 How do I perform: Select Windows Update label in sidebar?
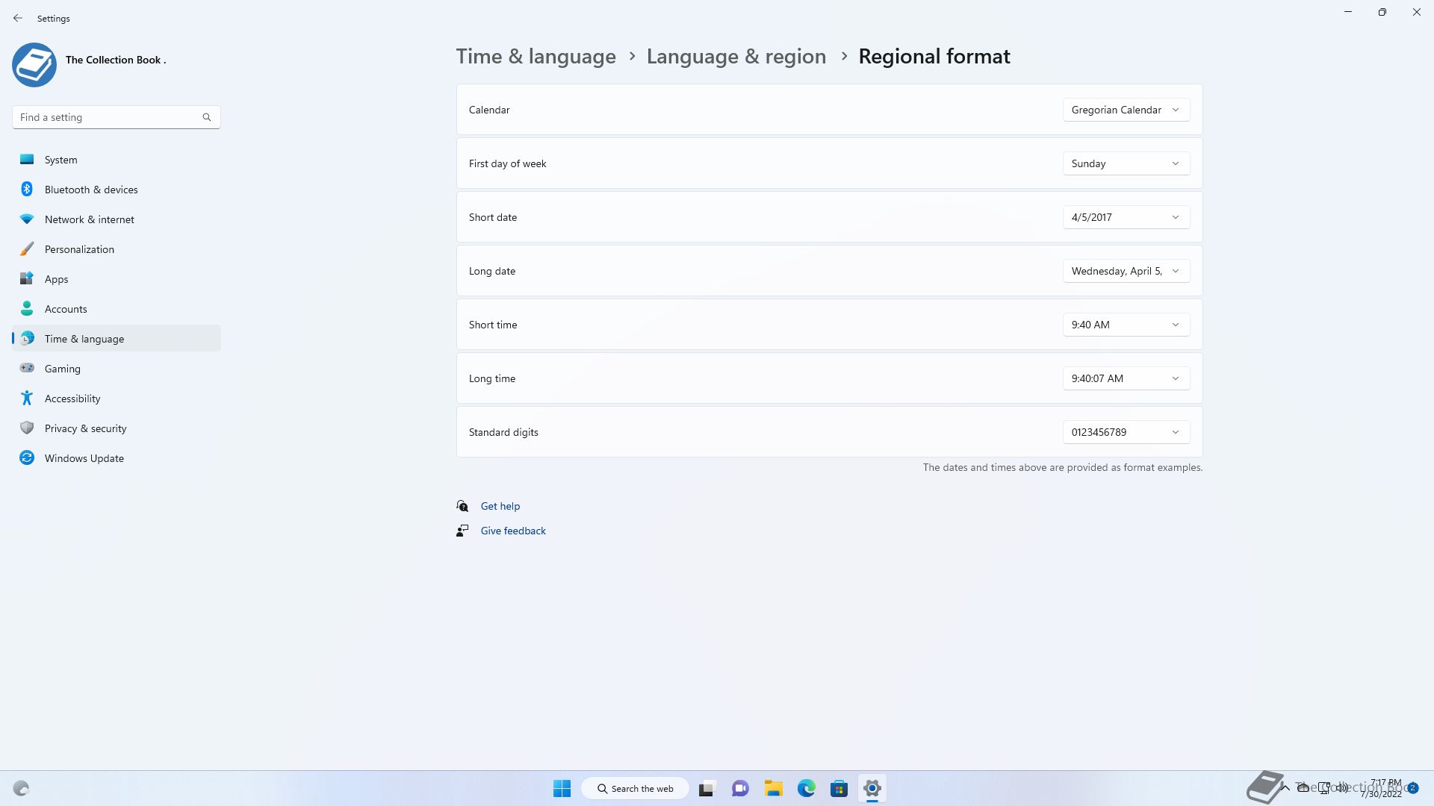coord(84,458)
